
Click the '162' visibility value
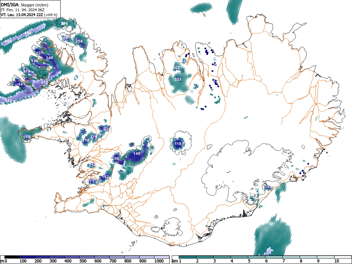coord(106,177)
